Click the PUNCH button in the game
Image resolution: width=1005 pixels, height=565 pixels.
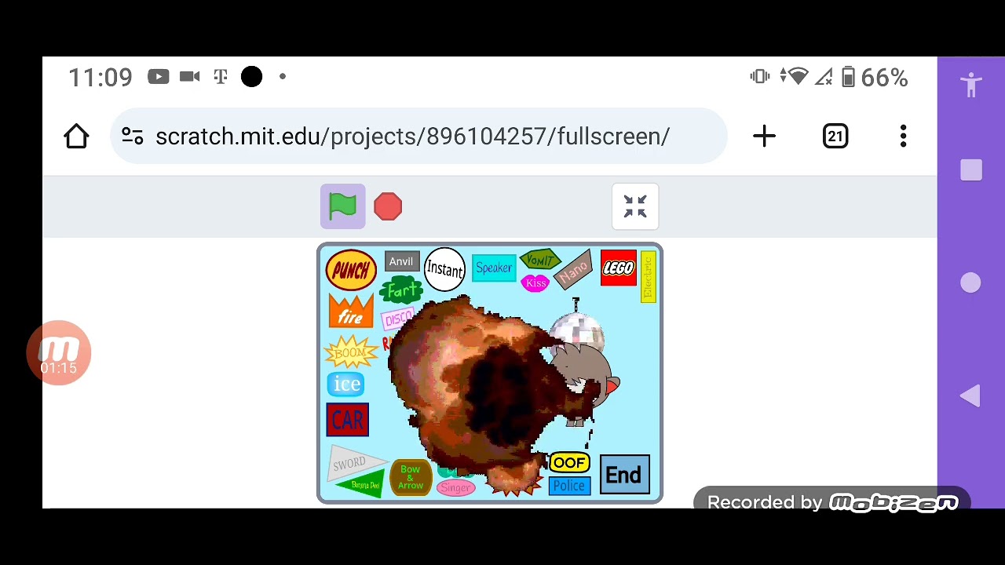(351, 271)
